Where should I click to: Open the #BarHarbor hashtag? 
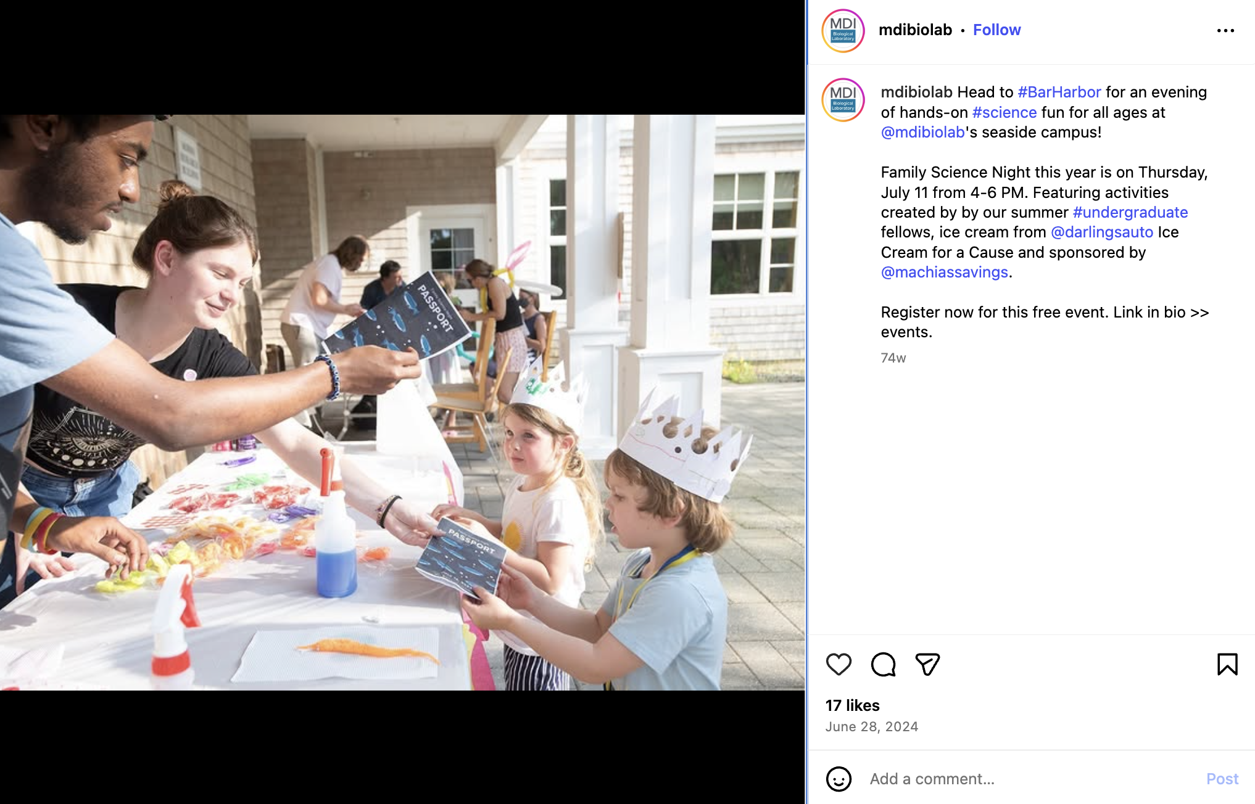[1059, 92]
